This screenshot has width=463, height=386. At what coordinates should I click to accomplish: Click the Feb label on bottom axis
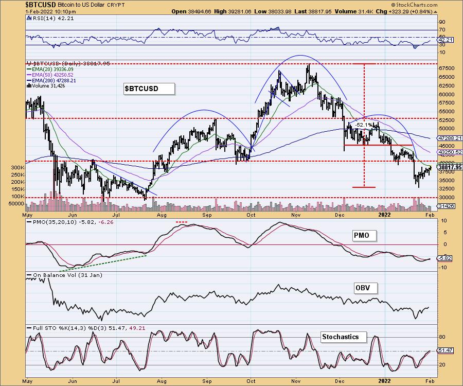(x=430, y=381)
